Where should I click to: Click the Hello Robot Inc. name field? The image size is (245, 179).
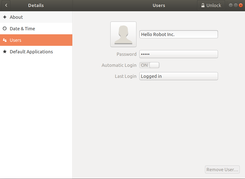[178, 34]
